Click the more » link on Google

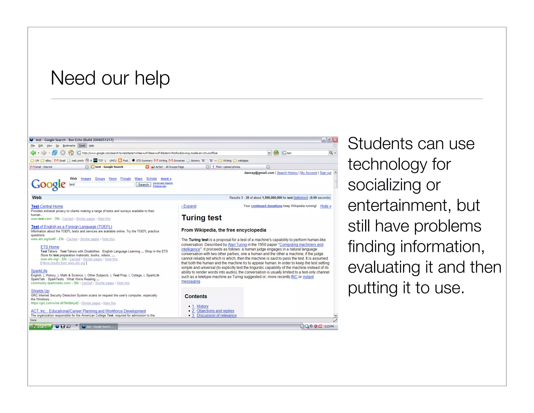166,179
